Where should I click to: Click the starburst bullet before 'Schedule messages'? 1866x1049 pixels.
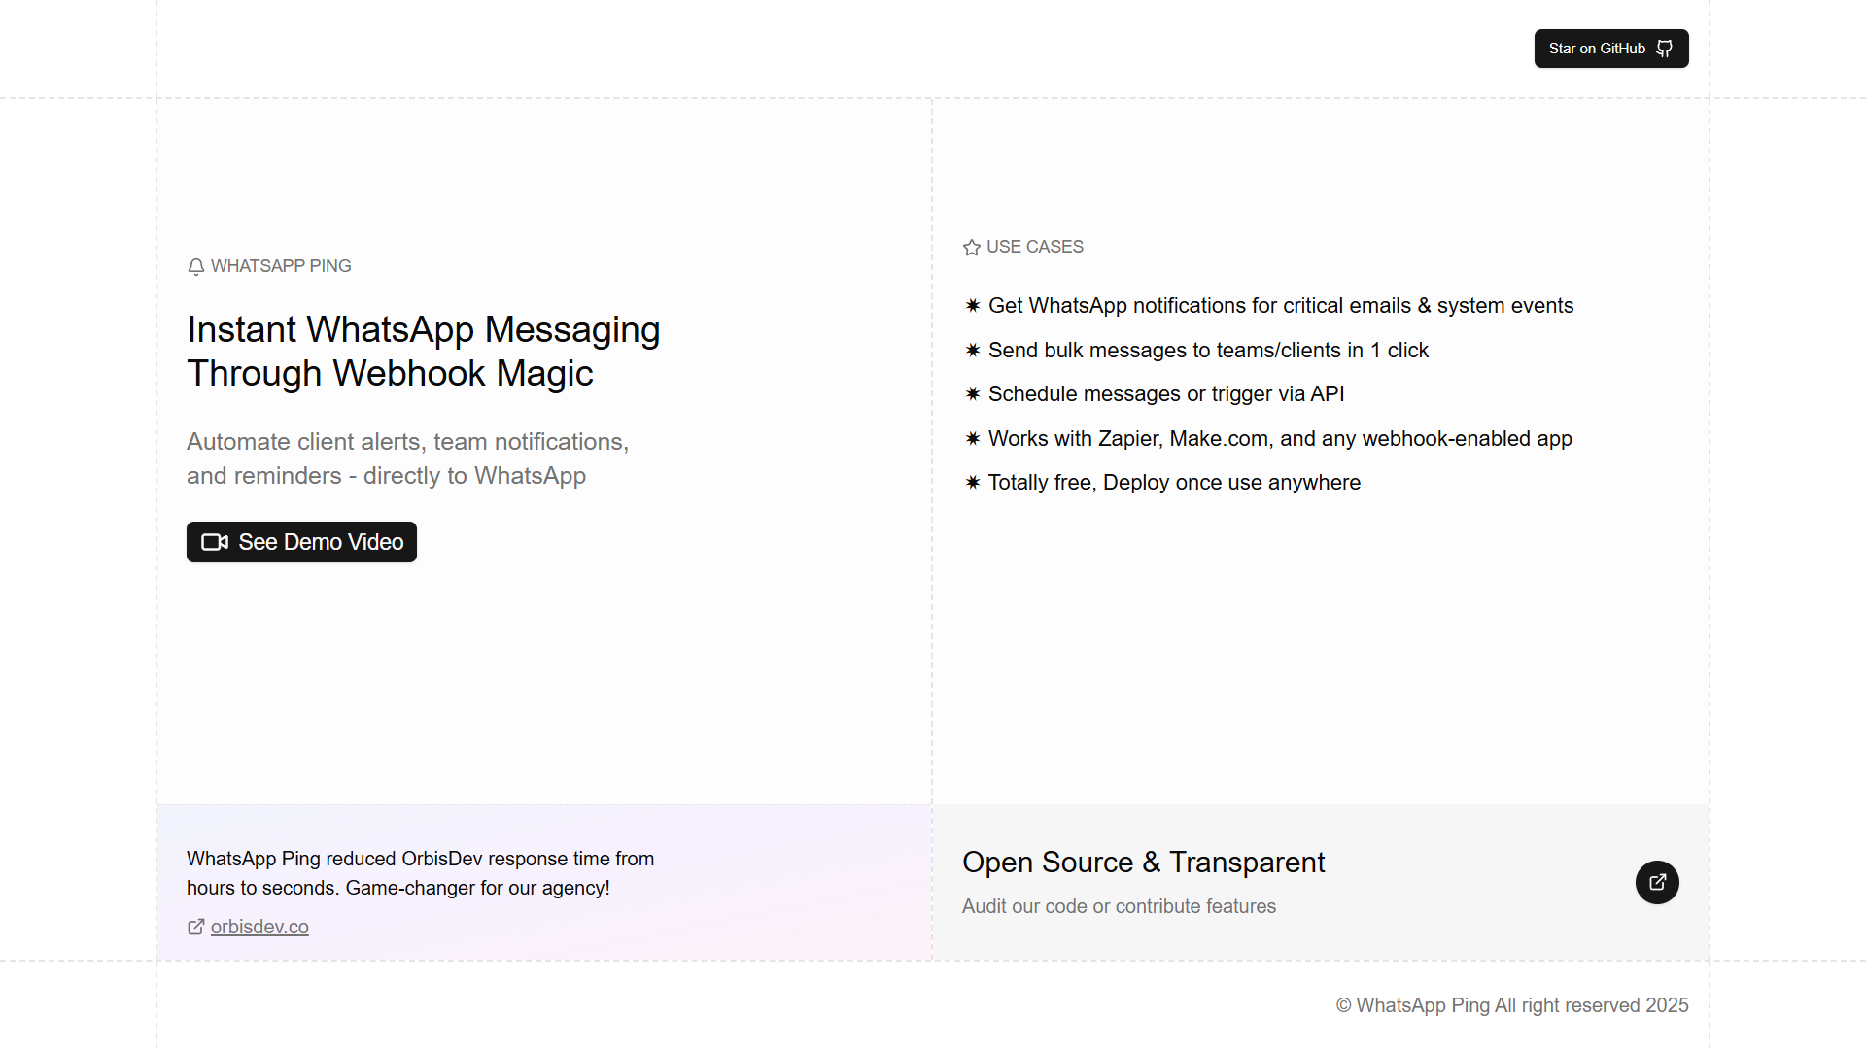point(972,393)
